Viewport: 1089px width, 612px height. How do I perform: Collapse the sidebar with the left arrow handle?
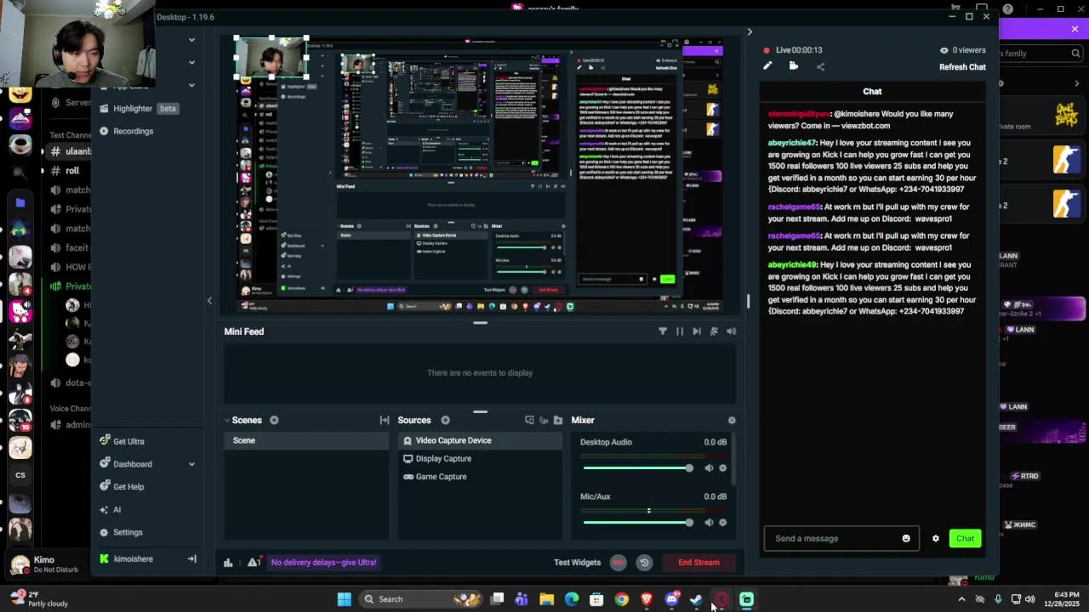pyautogui.click(x=209, y=300)
